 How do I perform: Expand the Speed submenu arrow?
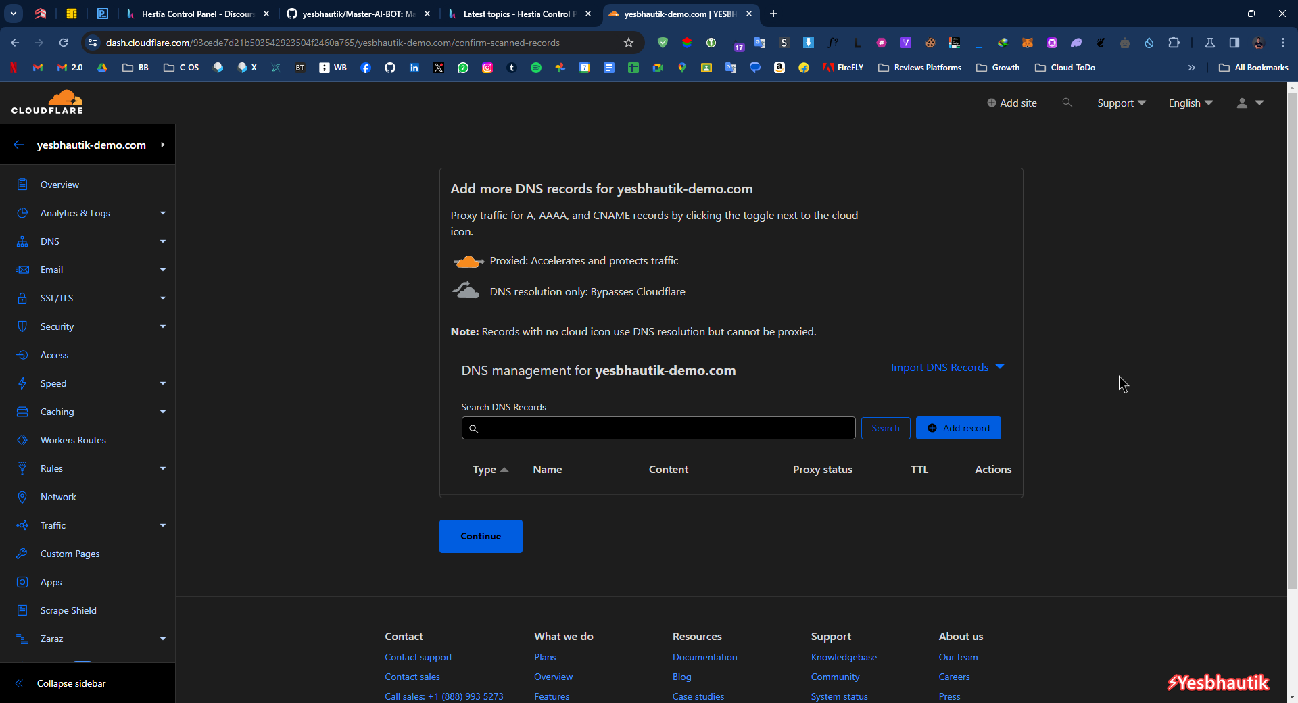pyautogui.click(x=163, y=383)
